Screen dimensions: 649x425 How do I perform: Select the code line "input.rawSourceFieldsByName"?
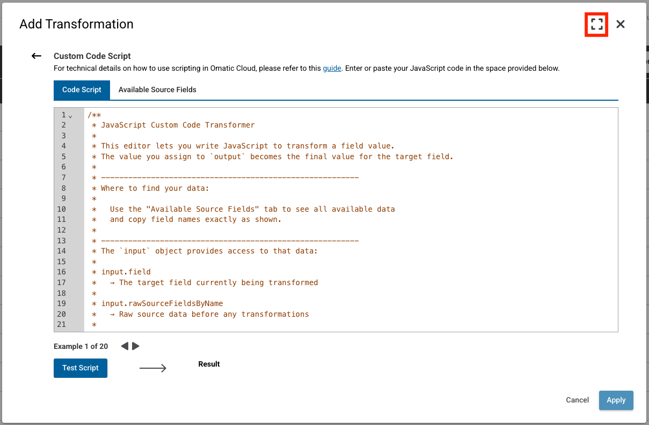click(x=162, y=303)
